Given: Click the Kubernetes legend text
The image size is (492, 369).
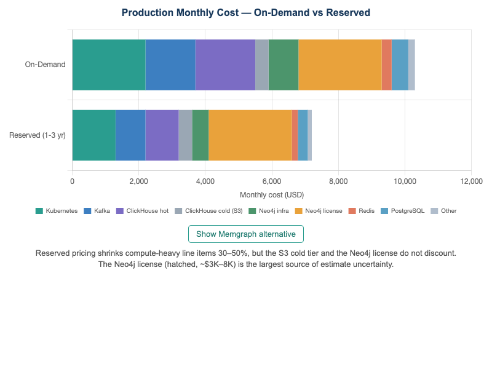Looking at the screenshot, I should pos(61,211).
